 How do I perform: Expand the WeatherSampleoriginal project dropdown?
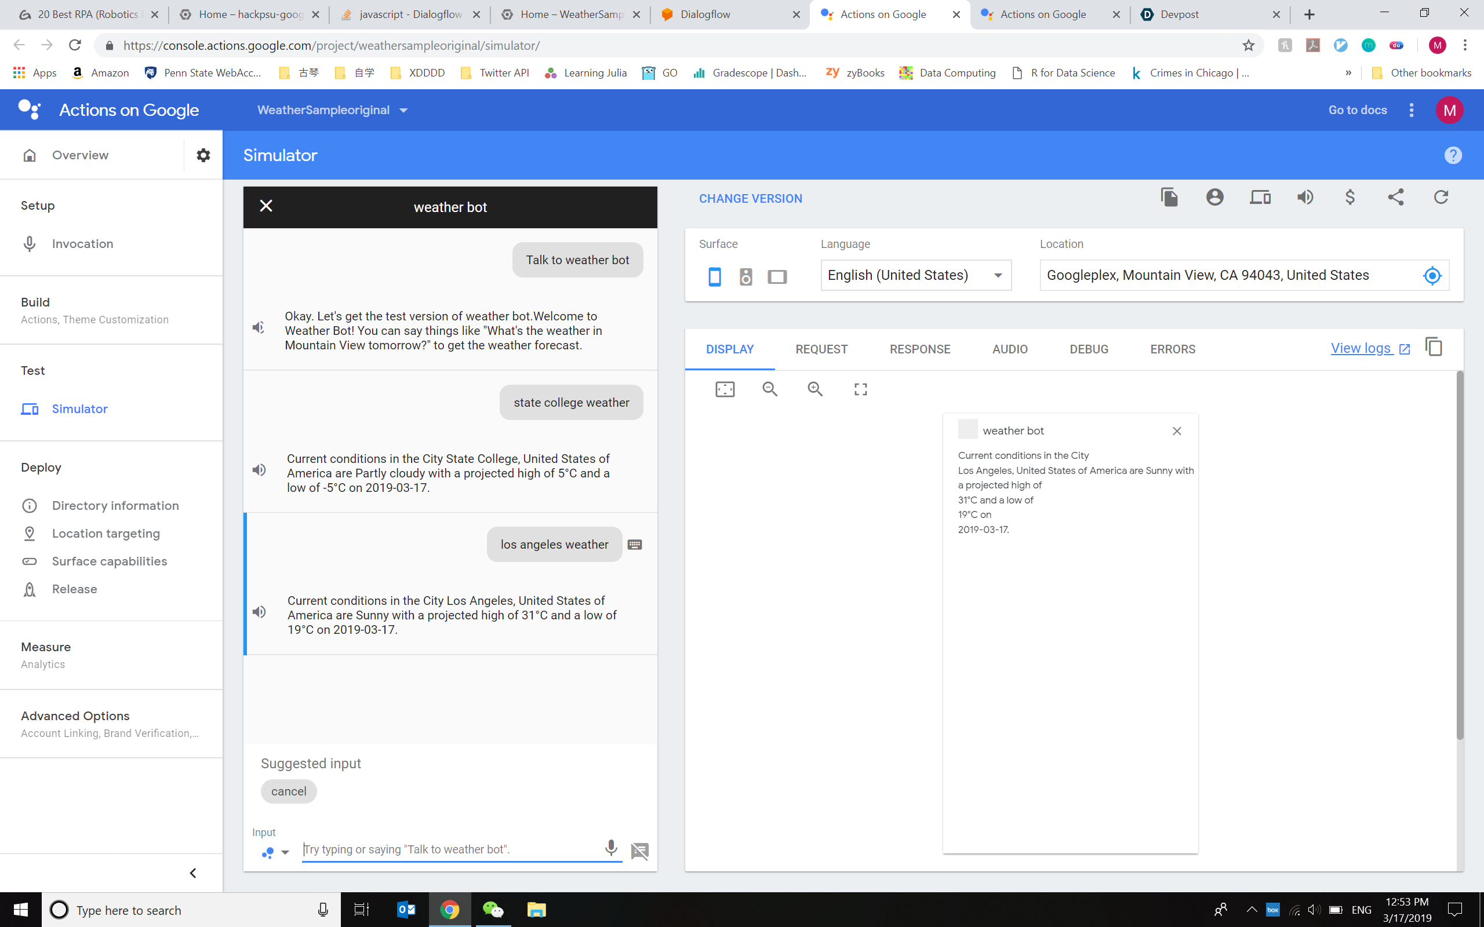tap(332, 110)
